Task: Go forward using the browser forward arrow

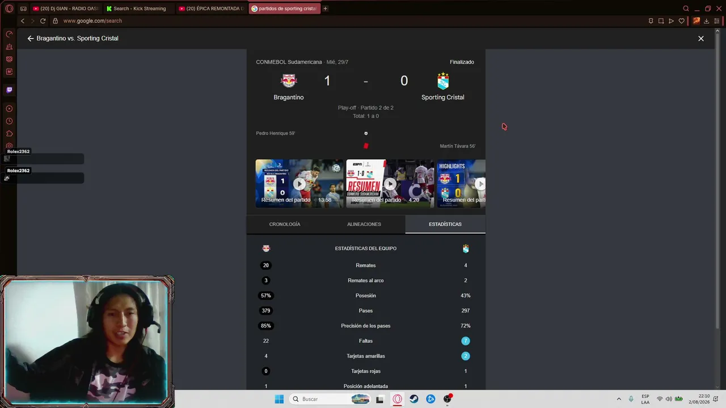Action: pyautogui.click(x=32, y=21)
